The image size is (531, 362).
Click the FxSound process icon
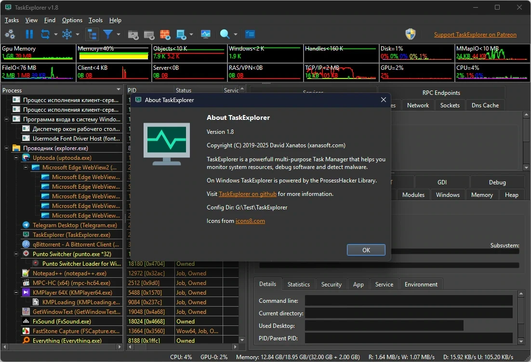pyautogui.click(x=26, y=322)
